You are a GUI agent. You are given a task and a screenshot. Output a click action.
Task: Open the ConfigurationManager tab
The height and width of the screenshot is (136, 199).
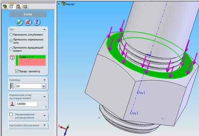point(19,6)
